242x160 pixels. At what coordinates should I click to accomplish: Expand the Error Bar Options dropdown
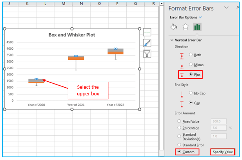200,17
